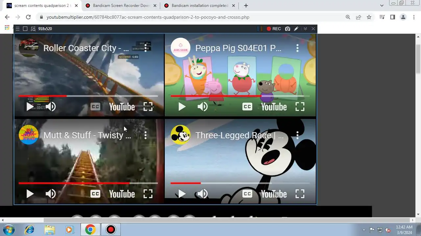The image size is (421, 236).
Task: Fullscreen the Peppa Pig video
Action: [x=300, y=107]
